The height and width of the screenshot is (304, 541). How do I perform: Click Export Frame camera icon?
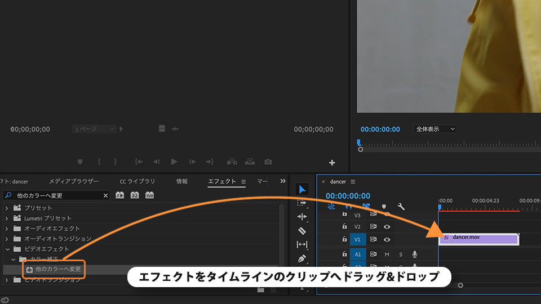(x=268, y=162)
